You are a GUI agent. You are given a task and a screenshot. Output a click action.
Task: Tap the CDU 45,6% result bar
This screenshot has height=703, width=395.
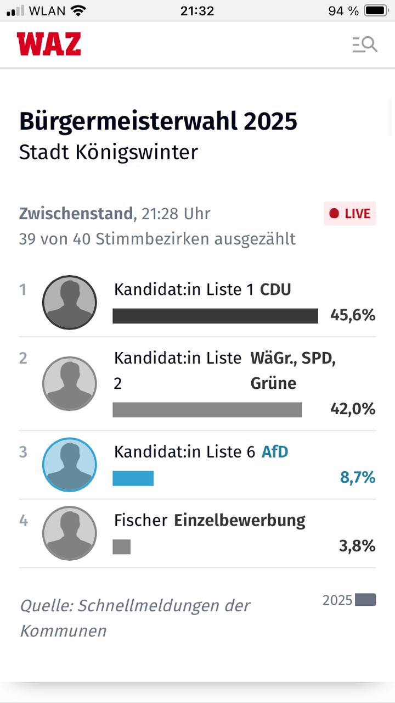point(215,316)
